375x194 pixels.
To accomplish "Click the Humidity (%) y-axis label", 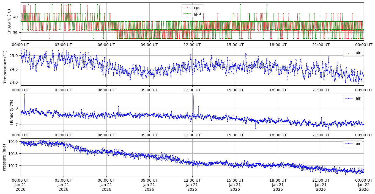I will pos(11,112).
